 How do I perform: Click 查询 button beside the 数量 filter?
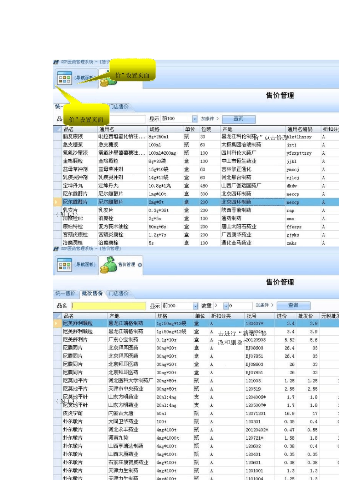click(x=293, y=305)
